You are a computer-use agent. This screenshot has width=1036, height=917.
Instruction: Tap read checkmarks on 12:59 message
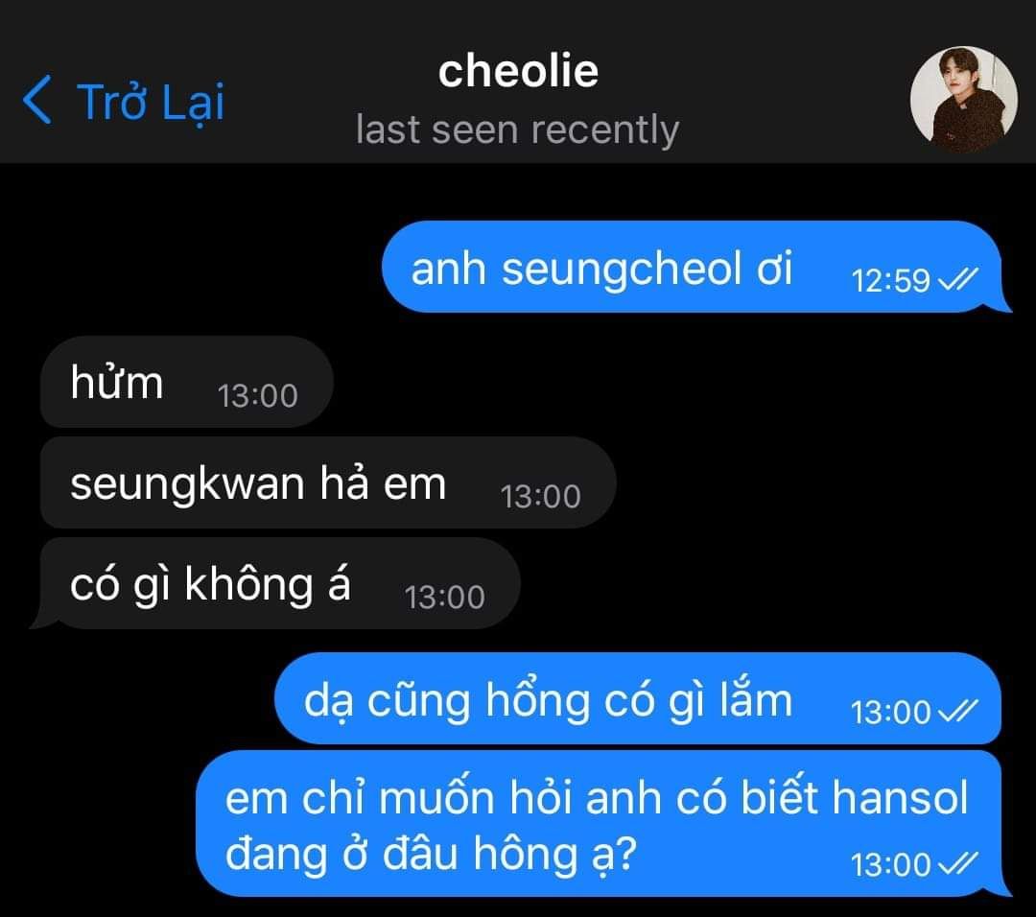(958, 279)
